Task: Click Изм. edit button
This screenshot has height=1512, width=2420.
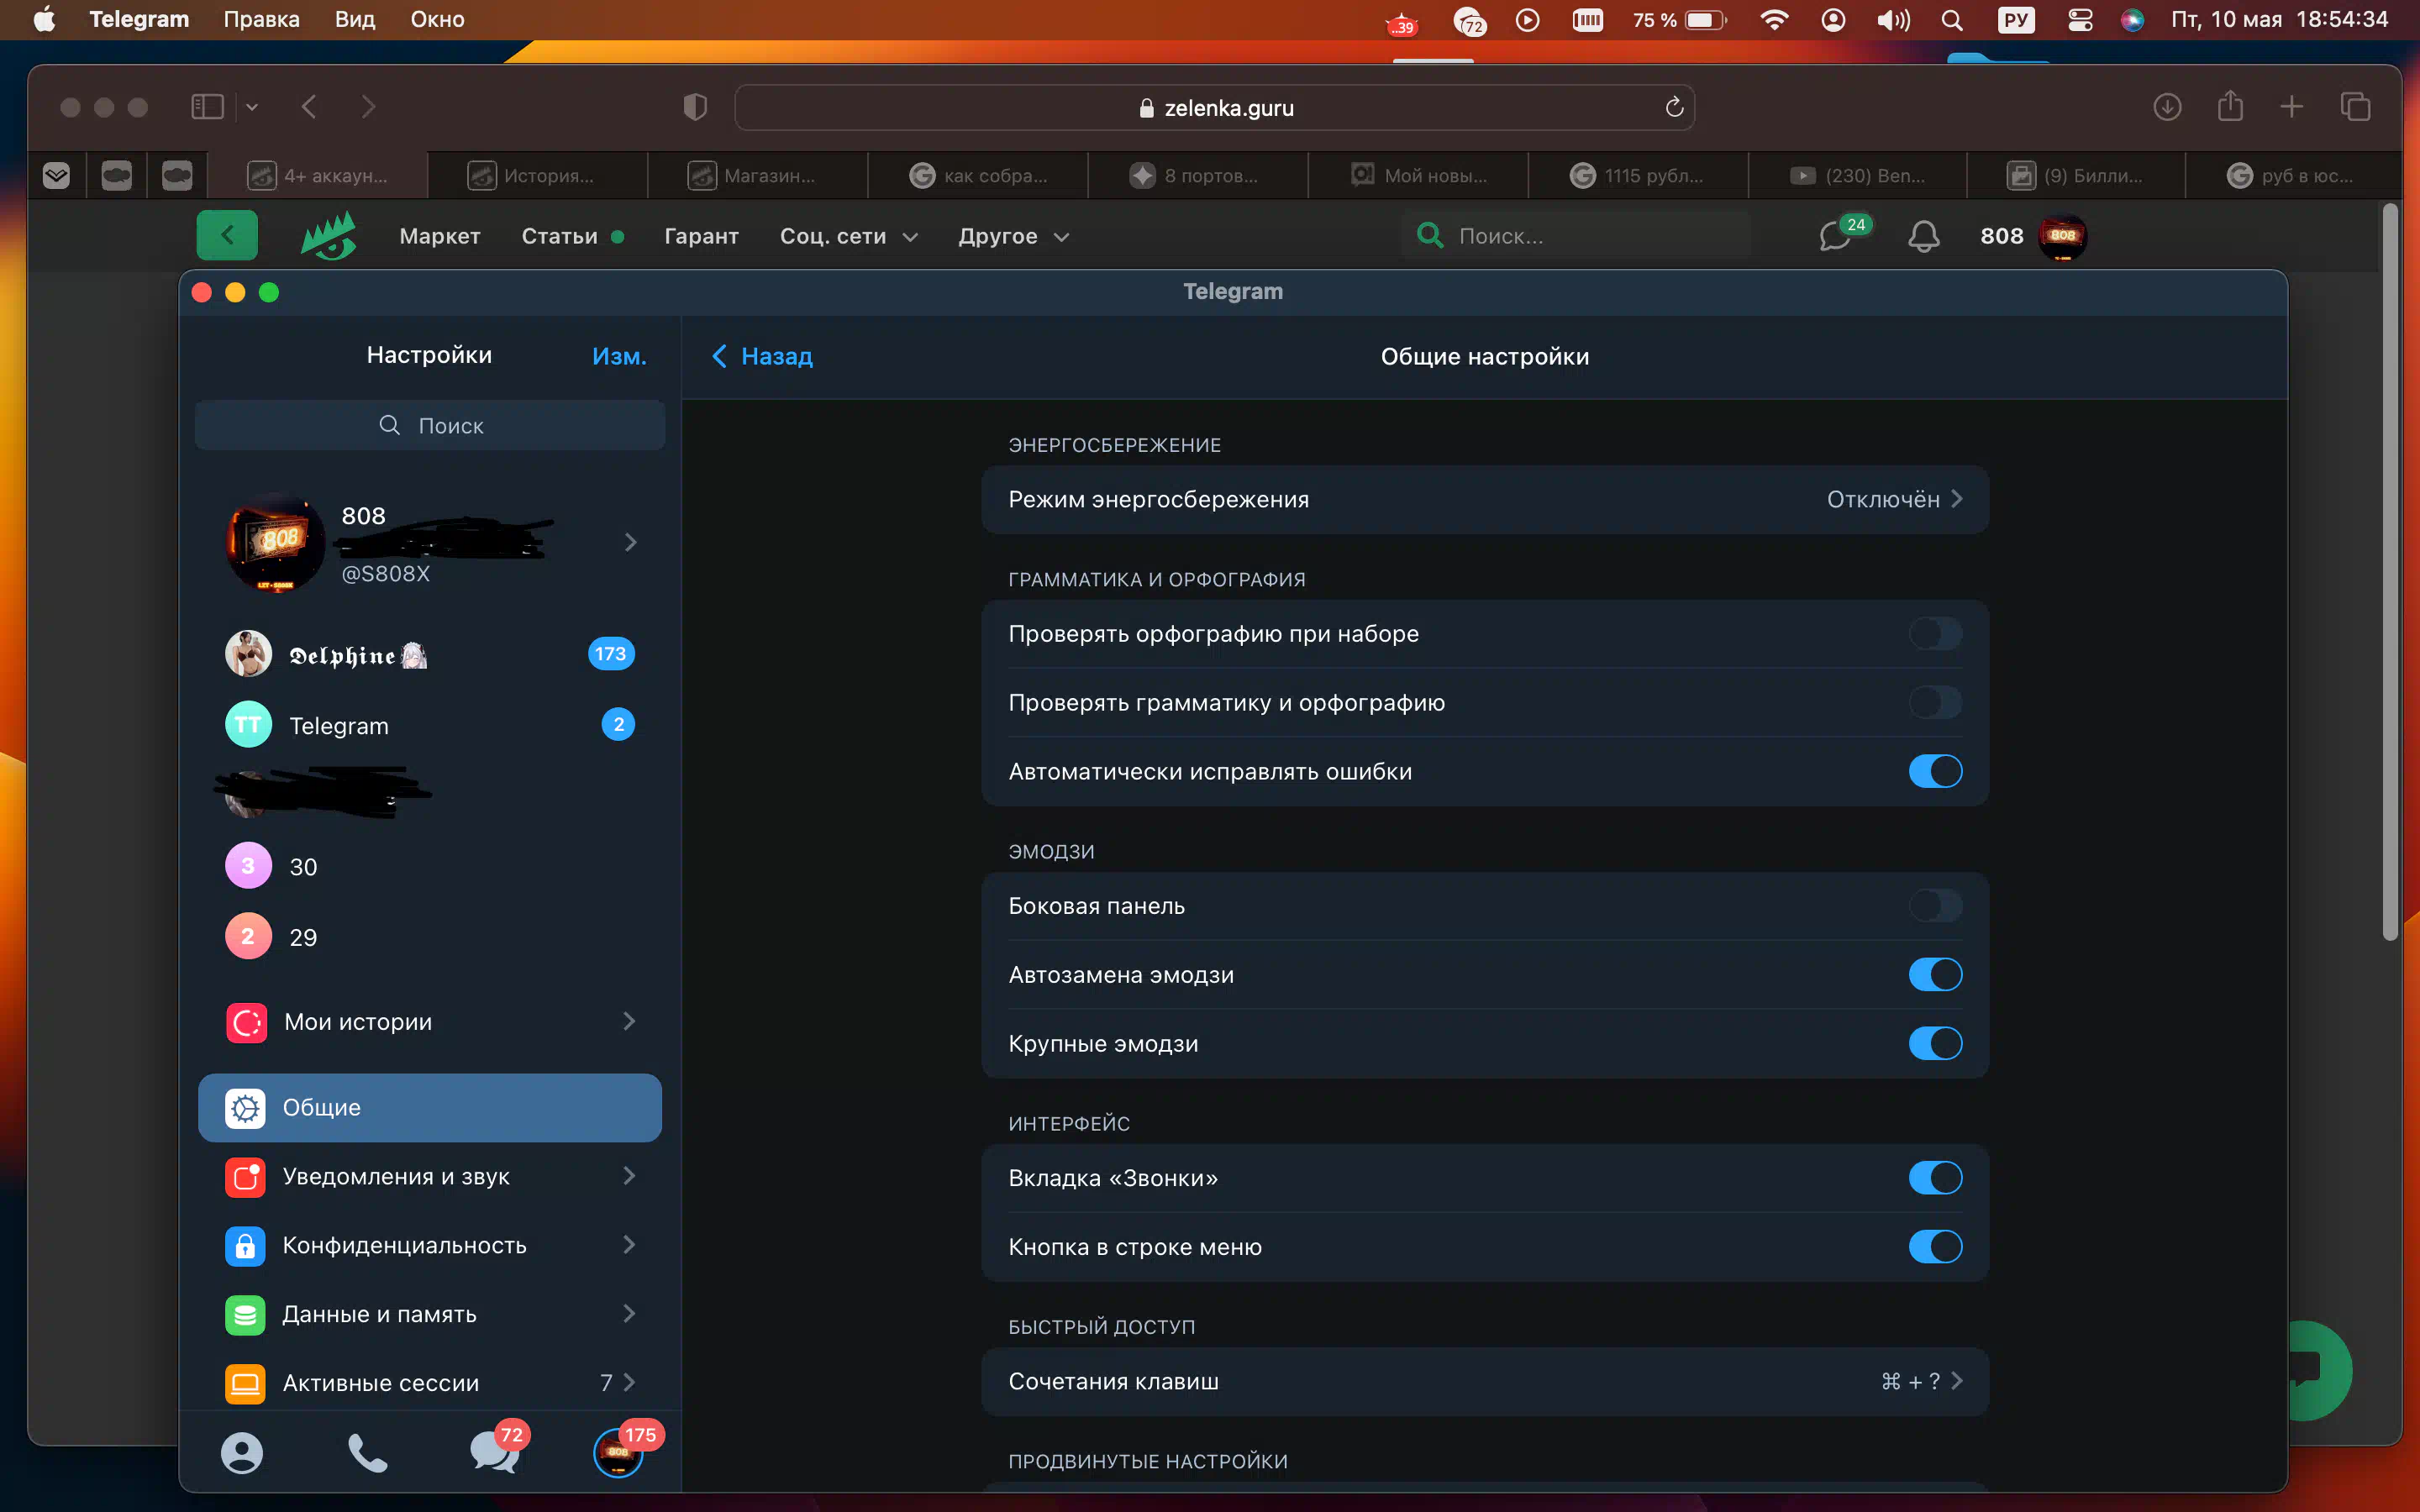Action: tap(619, 356)
